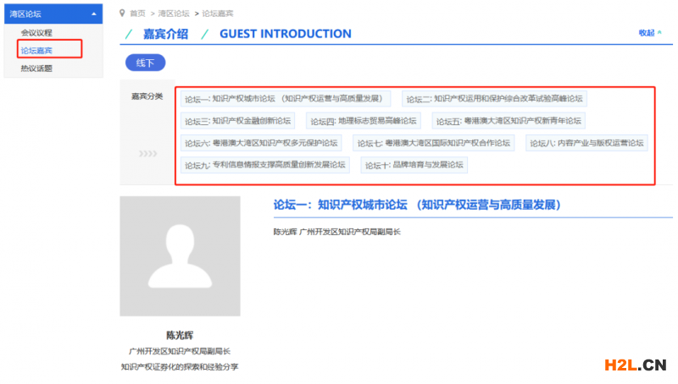Click the location pin icon in breadcrumb
This screenshot has height=384, width=678.
click(x=123, y=14)
